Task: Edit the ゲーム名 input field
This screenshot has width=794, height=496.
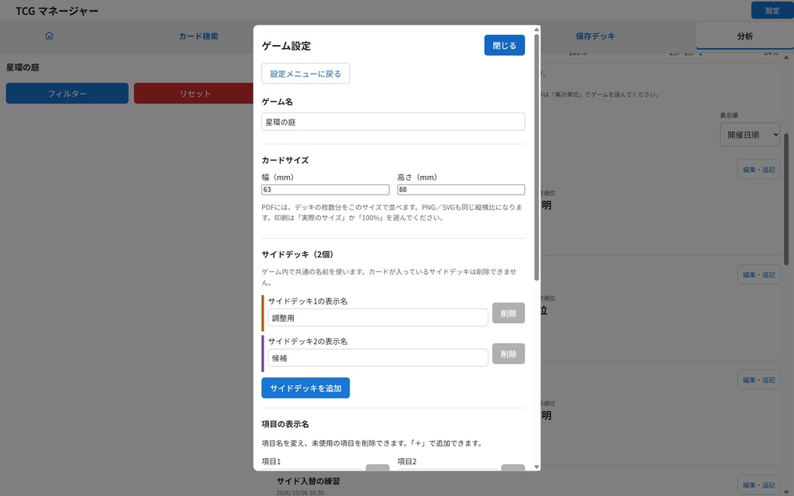Action: tap(393, 122)
